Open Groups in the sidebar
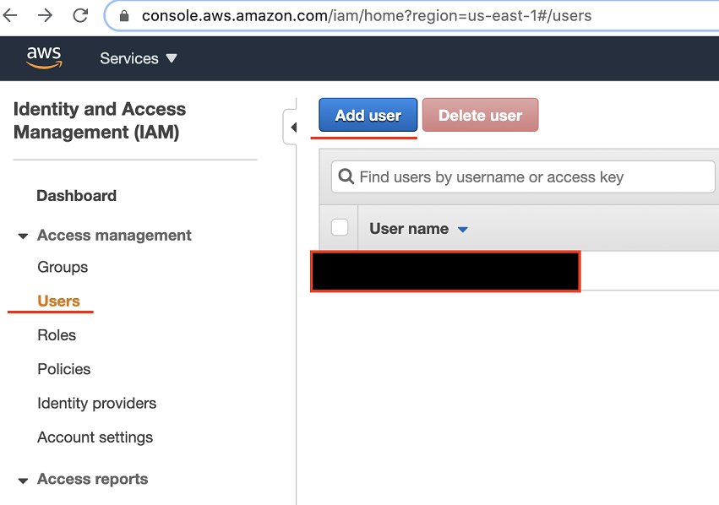 [x=63, y=267]
